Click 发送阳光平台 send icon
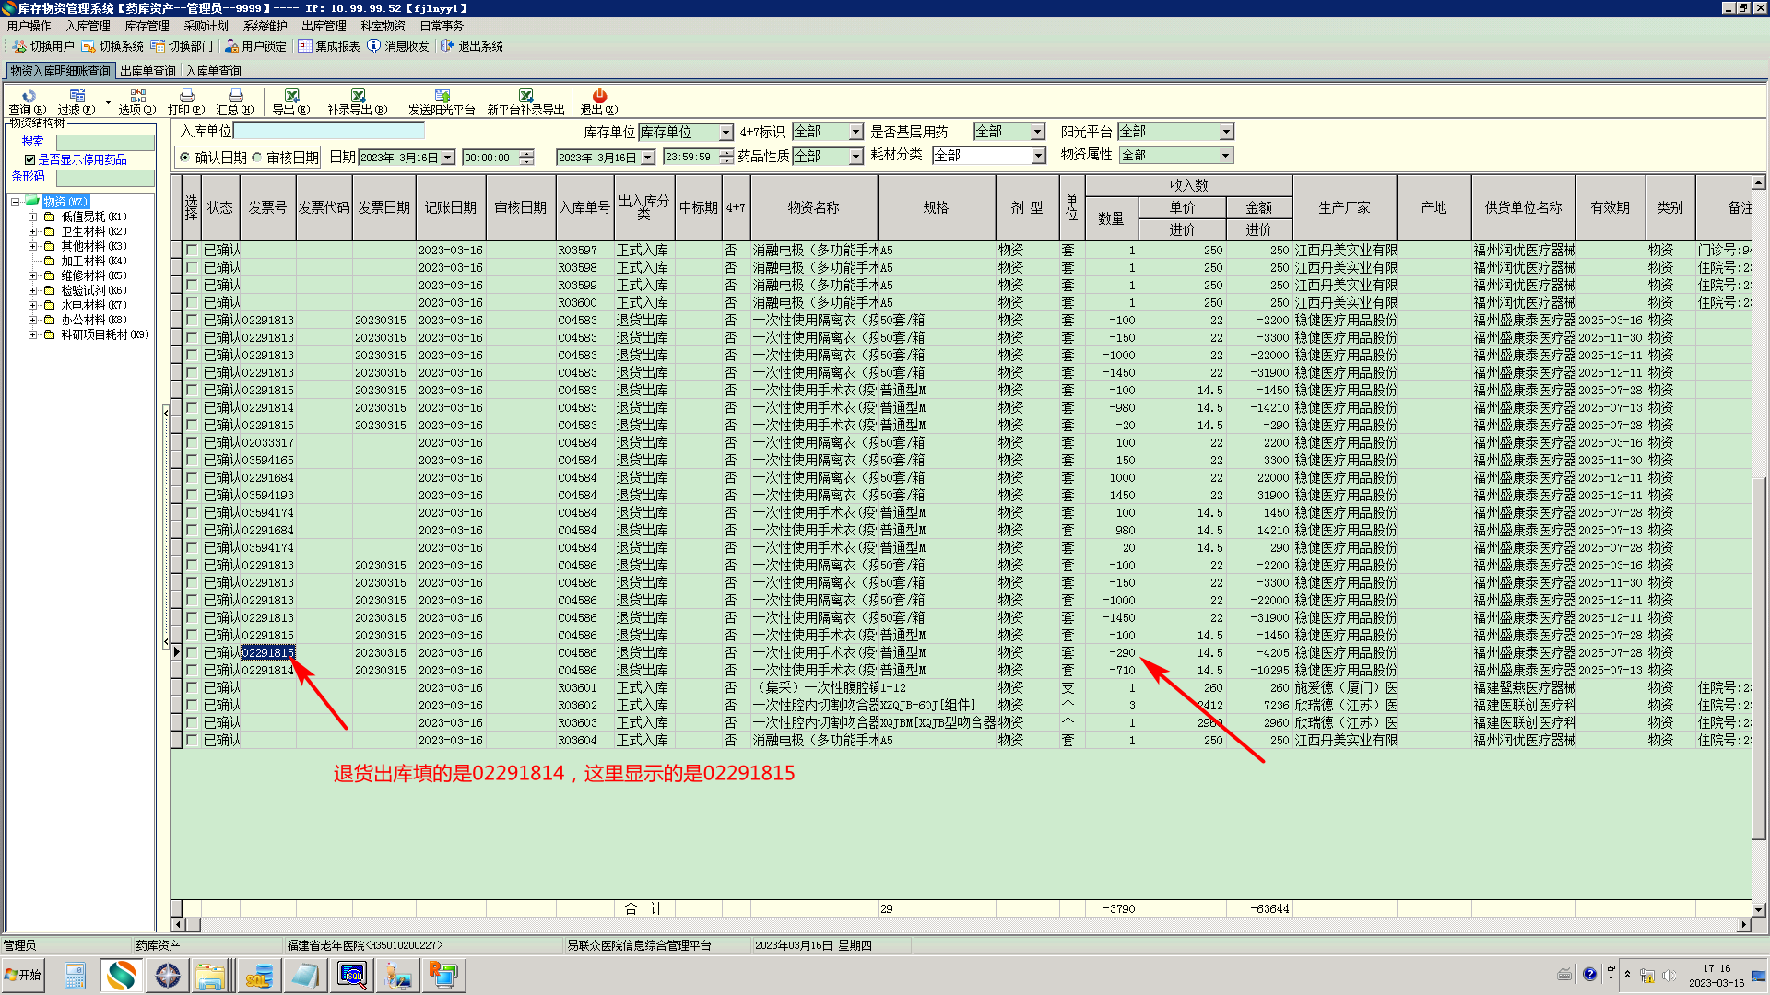Image resolution: width=1770 pixels, height=995 pixels. point(442,97)
